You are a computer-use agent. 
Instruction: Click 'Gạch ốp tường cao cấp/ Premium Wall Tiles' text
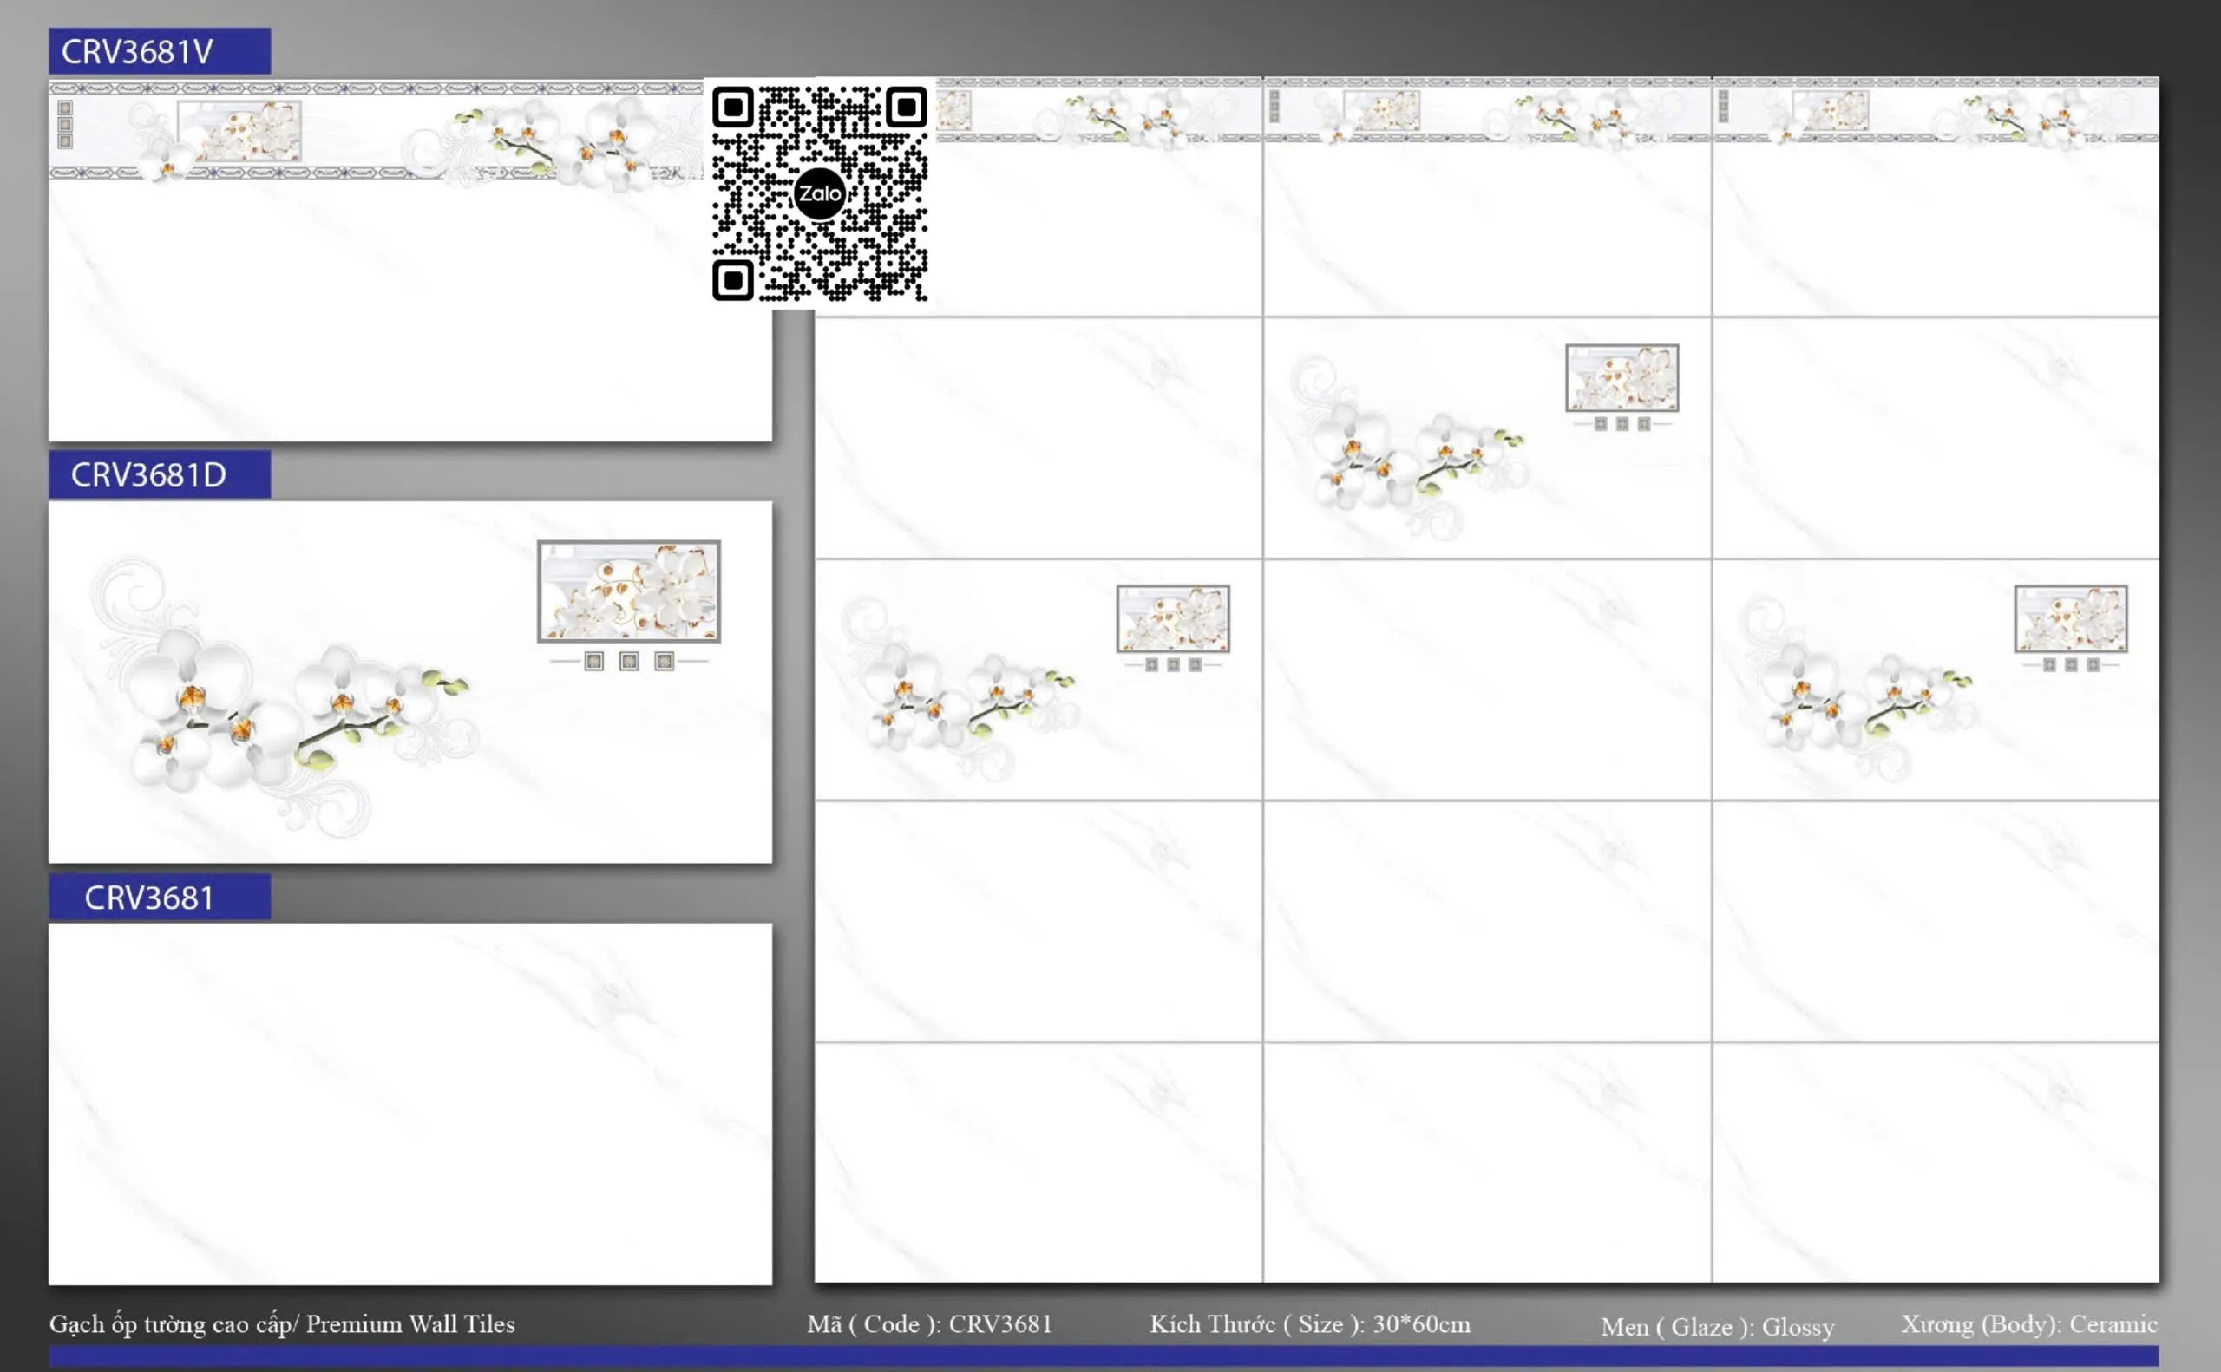tap(281, 1324)
